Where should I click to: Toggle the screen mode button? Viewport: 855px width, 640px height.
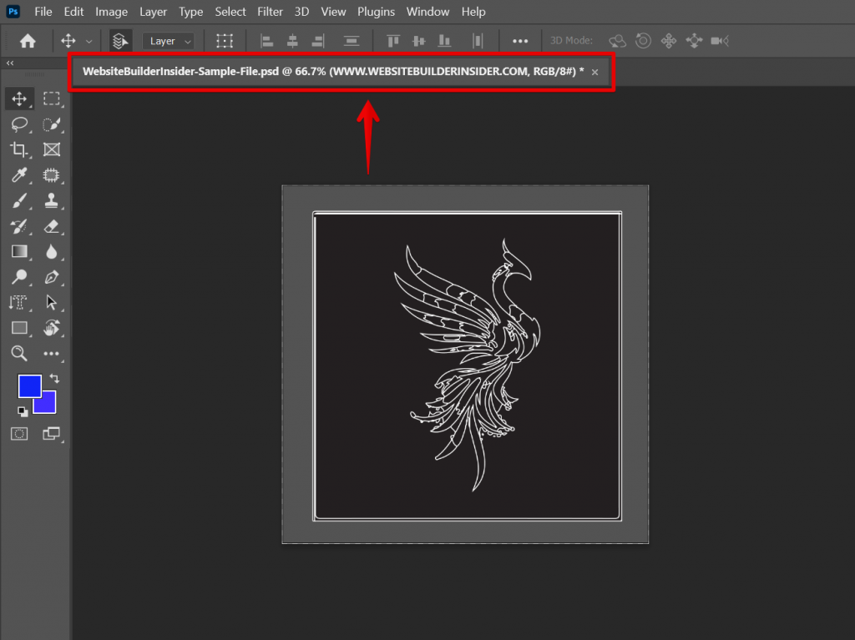click(x=53, y=433)
